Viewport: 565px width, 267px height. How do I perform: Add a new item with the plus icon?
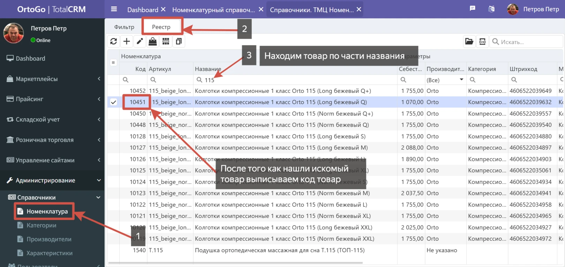[127, 42]
